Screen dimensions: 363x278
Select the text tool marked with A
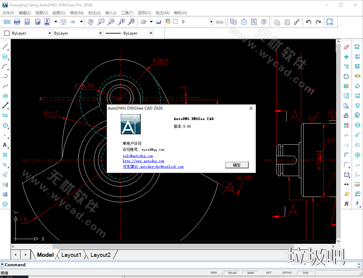5,145
